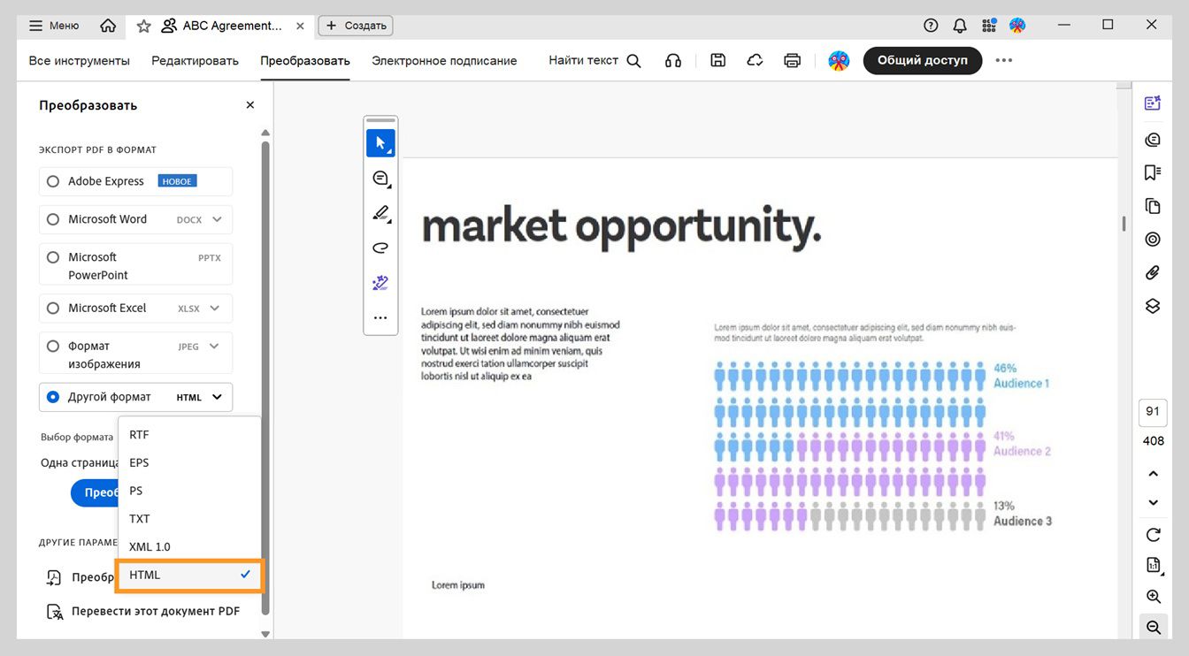
Task: Select the Microsoft Excel radio button
Action: [x=53, y=309]
